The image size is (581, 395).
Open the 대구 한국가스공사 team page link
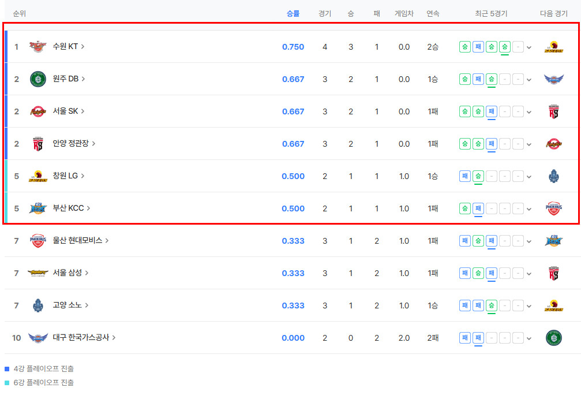click(84, 337)
